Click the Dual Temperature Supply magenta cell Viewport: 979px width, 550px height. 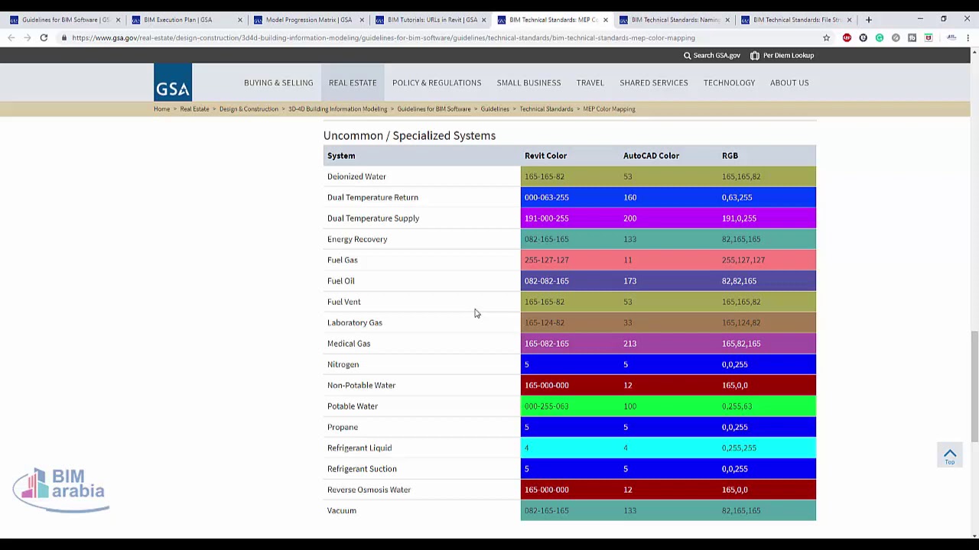pos(570,218)
